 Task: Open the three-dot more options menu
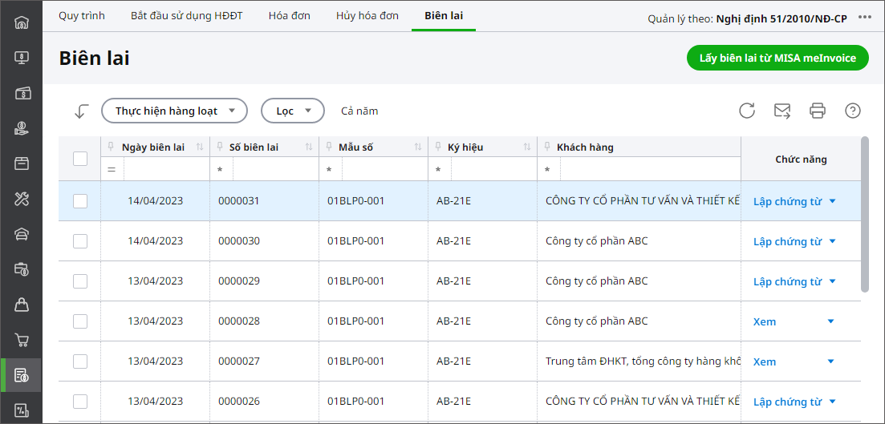click(x=864, y=18)
